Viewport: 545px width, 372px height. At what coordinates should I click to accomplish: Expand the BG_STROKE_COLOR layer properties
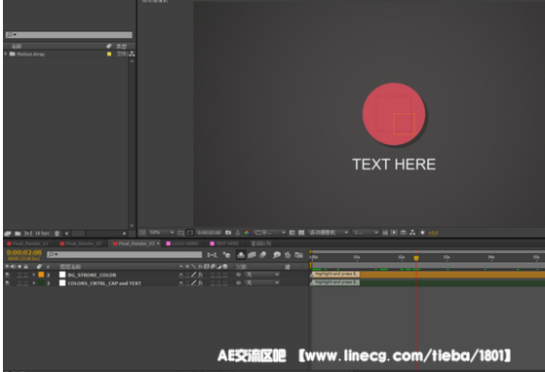coord(34,275)
